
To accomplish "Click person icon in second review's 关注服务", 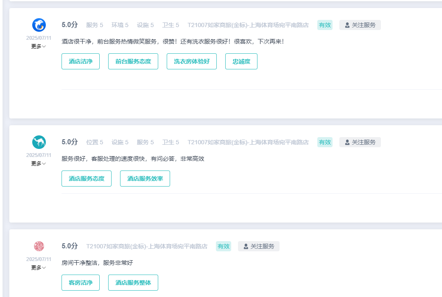I will tap(347, 142).
